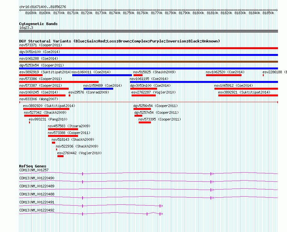Select the nsv527342 (Shaikh2009) label
This screenshot has width=287, height=232.
[x=45, y=112]
